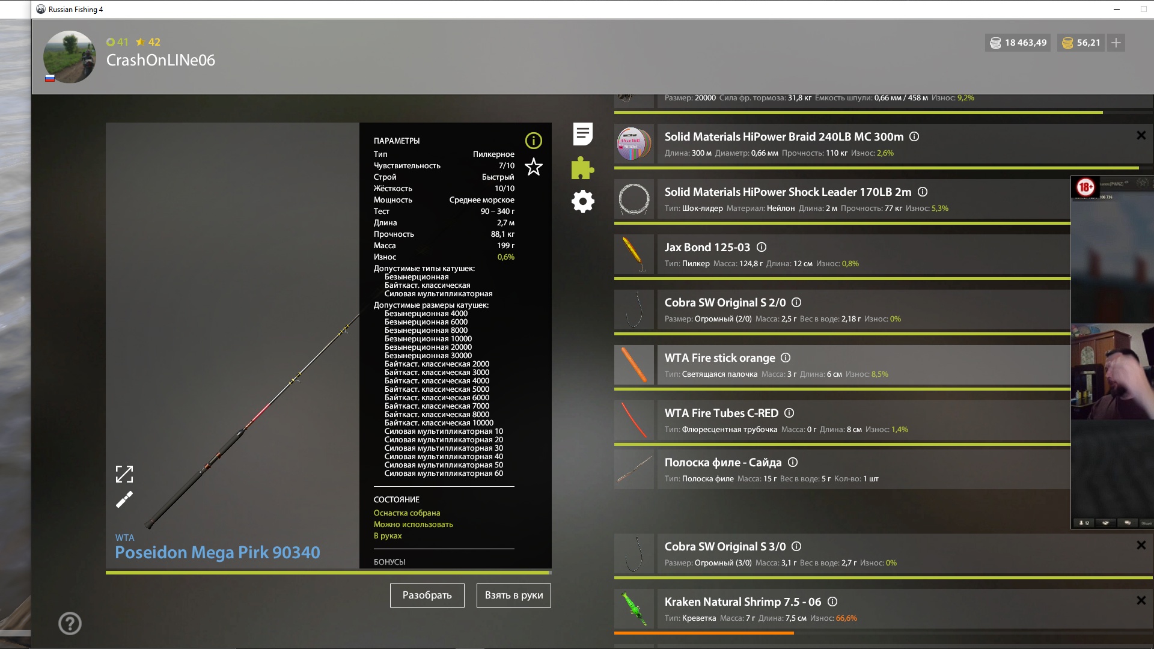Click the БОНУСЫ section heading
Viewport: 1154px width, 649px height.
point(389,562)
